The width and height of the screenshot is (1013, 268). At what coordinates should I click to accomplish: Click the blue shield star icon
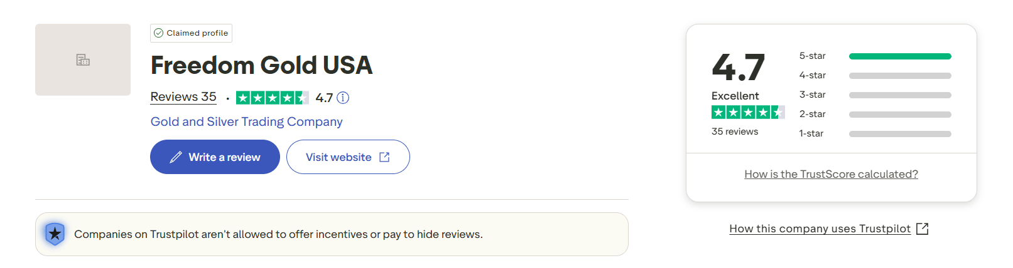[55, 234]
